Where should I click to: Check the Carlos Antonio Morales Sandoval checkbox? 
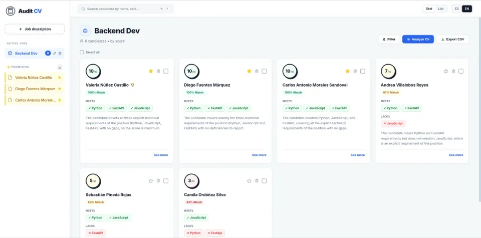tap(363, 71)
